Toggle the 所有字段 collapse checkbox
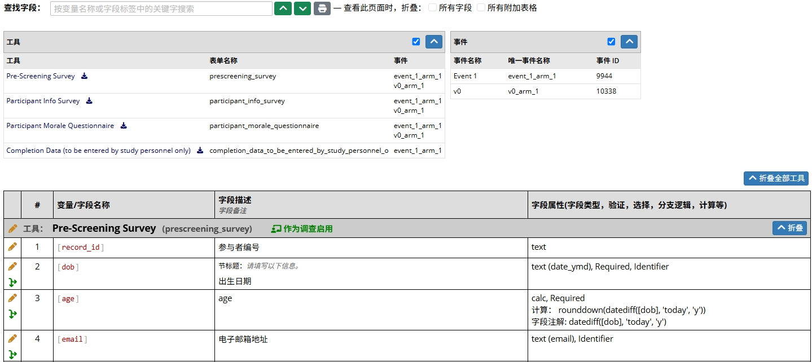This screenshot has width=812, height=362. pos(432,8)
